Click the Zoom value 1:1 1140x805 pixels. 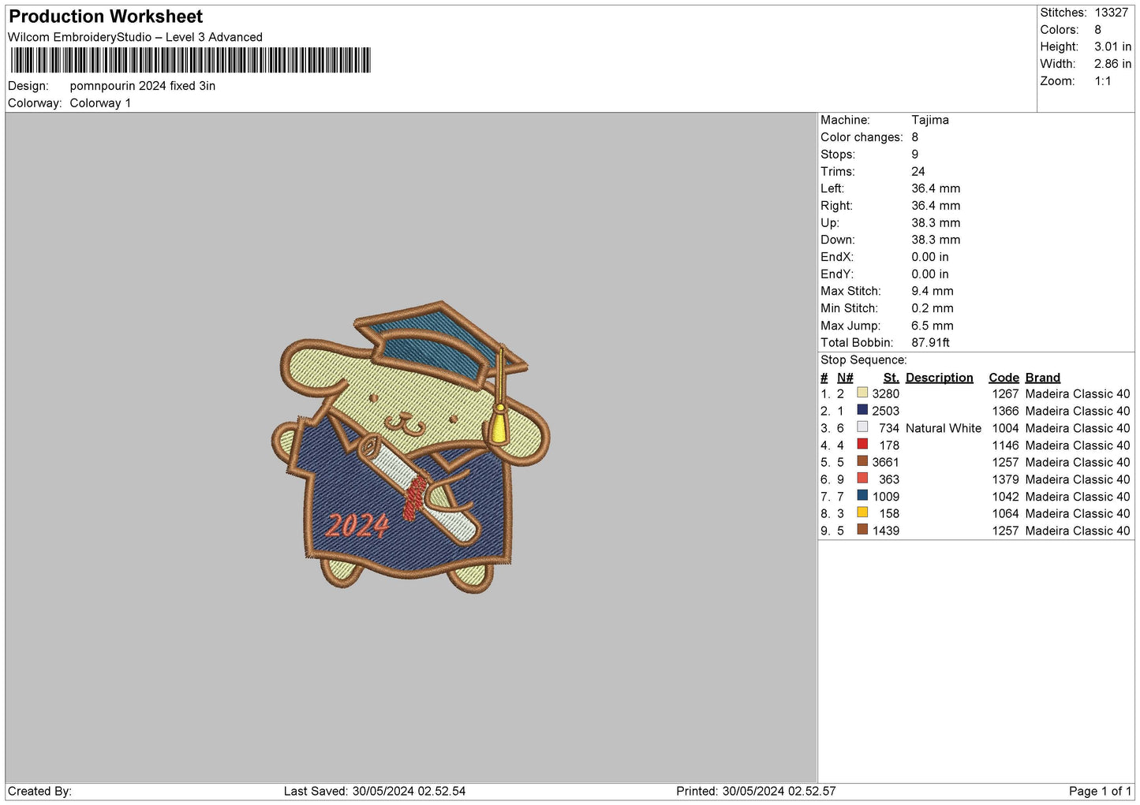tap(1102, 81)
